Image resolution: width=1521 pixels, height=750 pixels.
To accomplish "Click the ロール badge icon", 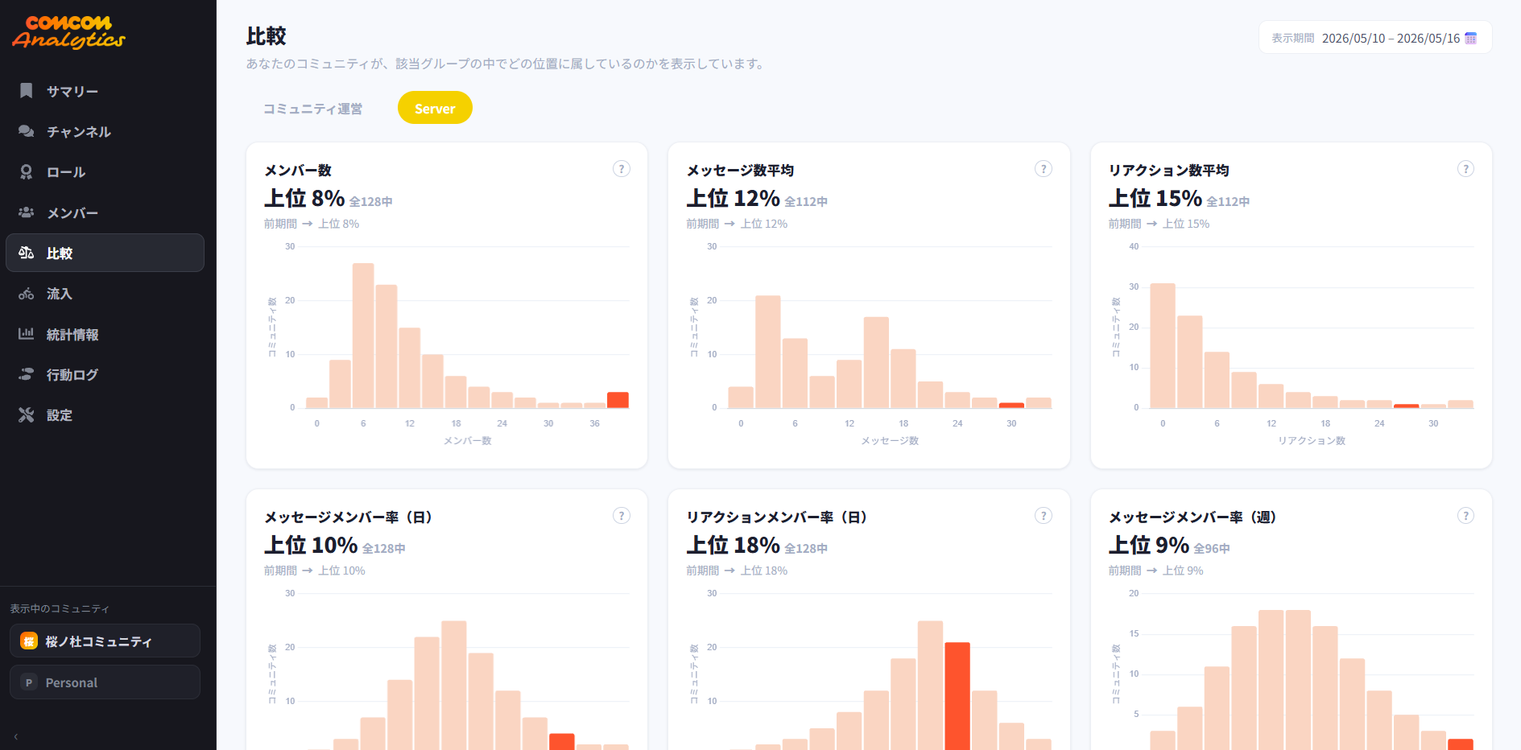I will 26,172.
